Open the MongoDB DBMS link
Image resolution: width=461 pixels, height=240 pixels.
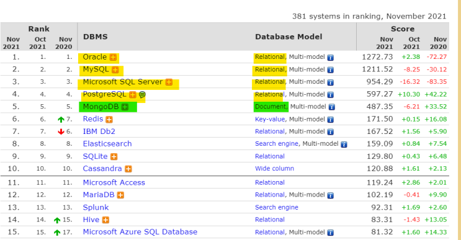[101, 107]
